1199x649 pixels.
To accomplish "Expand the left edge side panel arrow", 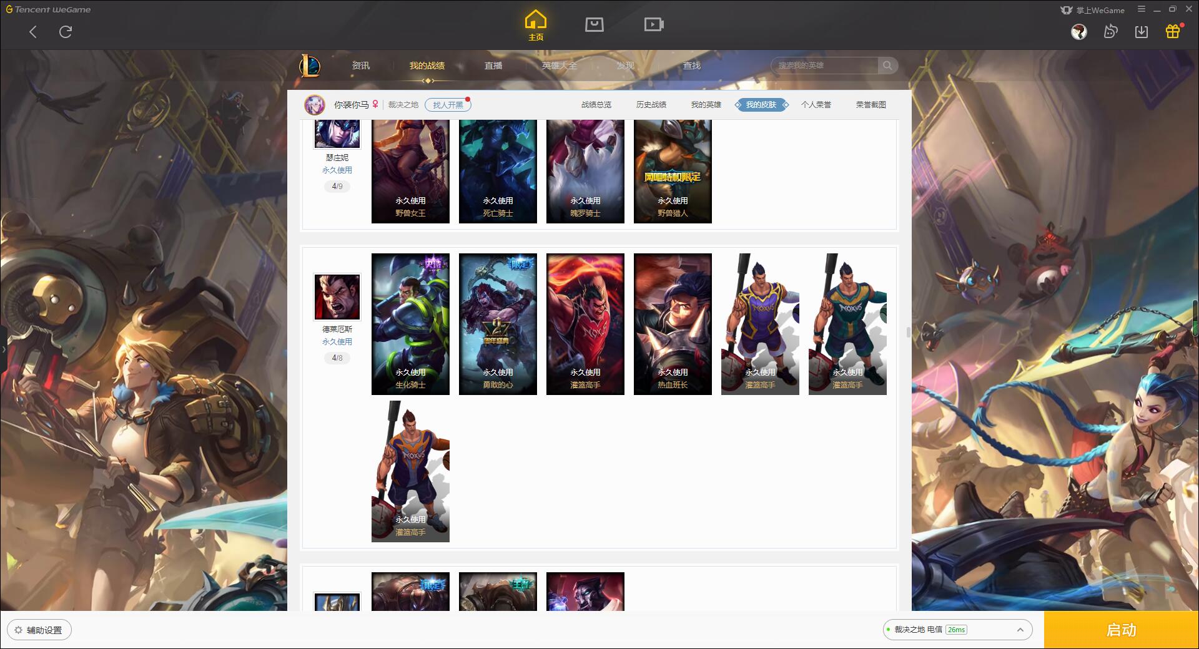I will click(3, 349).
